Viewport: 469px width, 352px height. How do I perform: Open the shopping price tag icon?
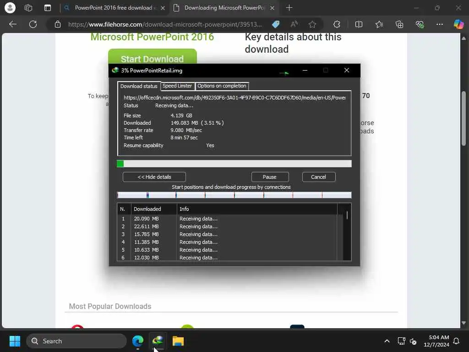276,24
